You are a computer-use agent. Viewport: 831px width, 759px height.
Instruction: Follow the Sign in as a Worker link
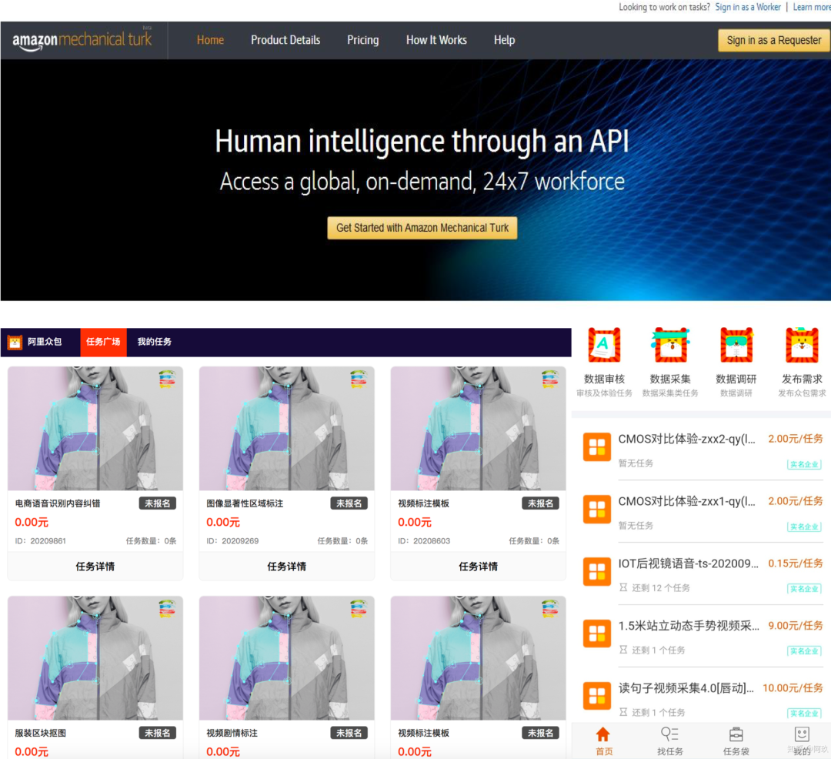pos(748,7)
